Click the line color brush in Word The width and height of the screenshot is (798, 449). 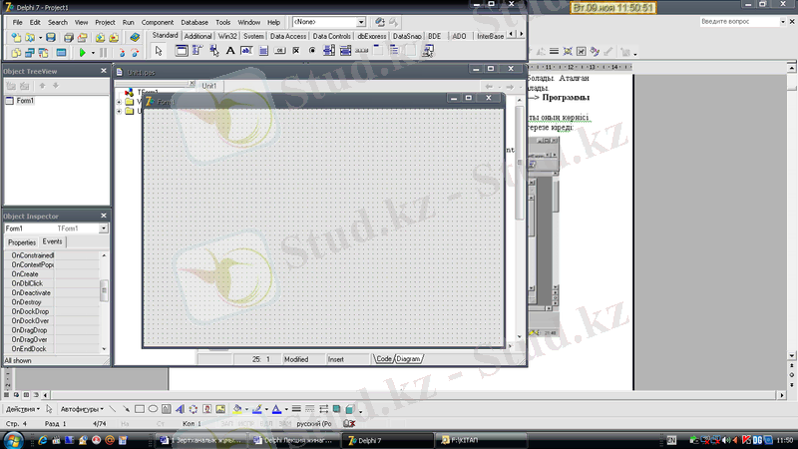click(257, 409)
